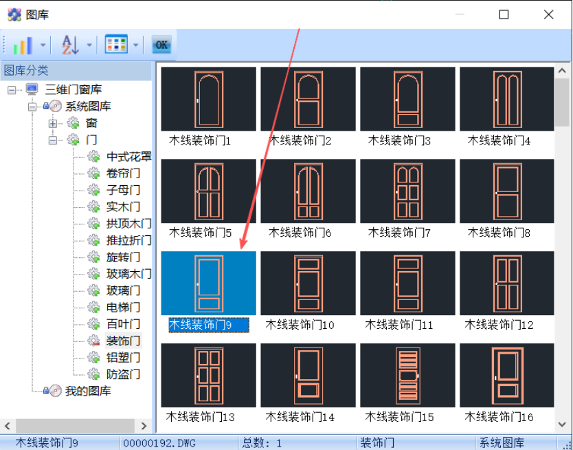Open dropdown arrow beside grid view icon
Viewport: 573px width, 450px height.
click(x=136, y=46)
